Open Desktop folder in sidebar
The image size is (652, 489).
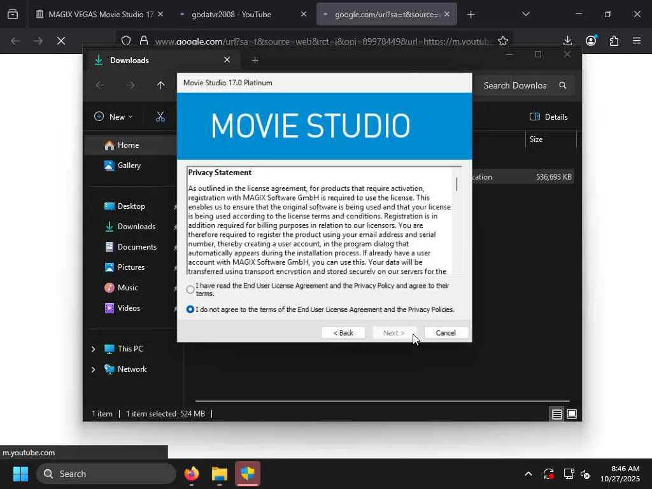point(131,206)
